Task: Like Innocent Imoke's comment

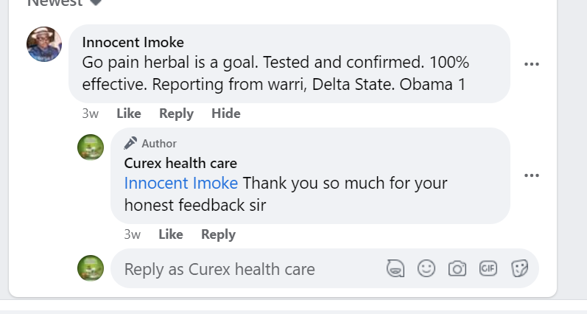Action: coord(128,114)
